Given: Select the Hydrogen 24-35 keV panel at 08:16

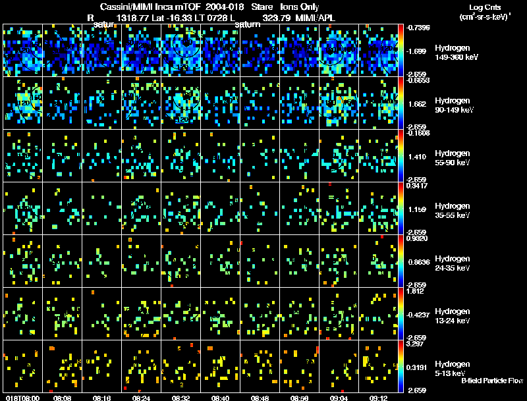Looking at the screenshot, I should 102,261.
